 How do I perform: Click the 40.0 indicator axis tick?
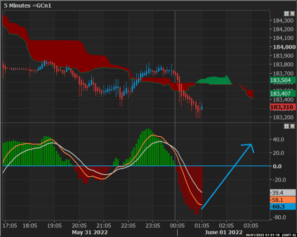pyautogui.click(x=278, y=140)
